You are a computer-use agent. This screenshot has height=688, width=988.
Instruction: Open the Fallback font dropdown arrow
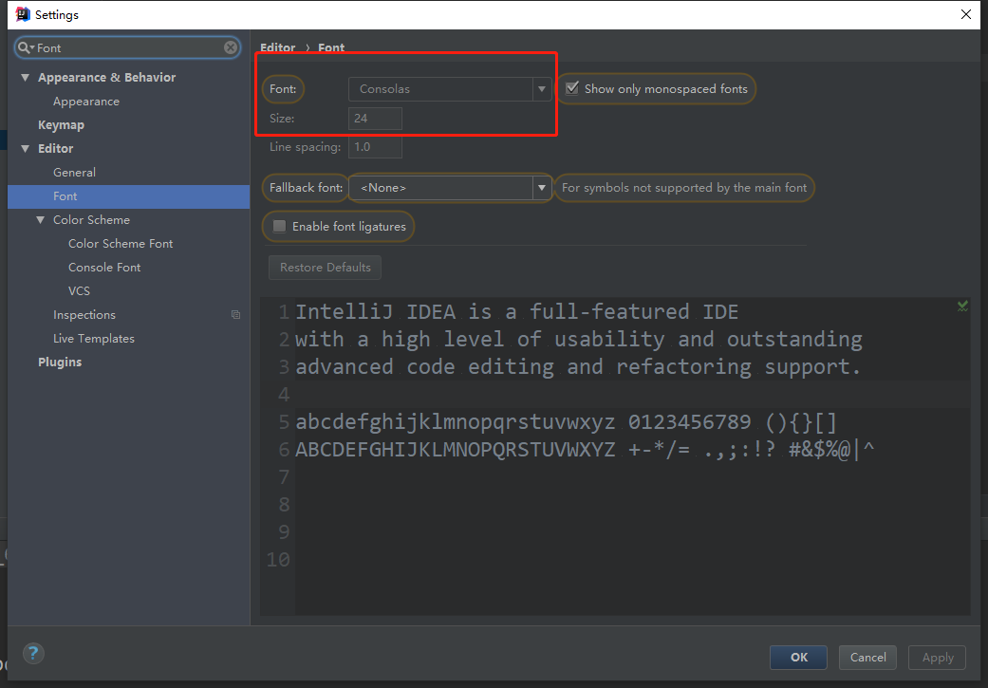[x=542, y=188]
